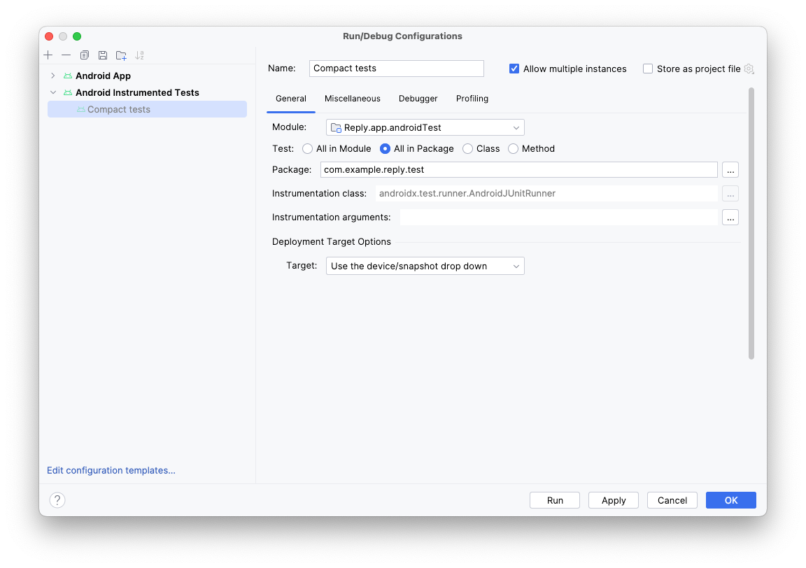Save configuration with the disk icon
The image size is (806, 568).
(103, 55)
